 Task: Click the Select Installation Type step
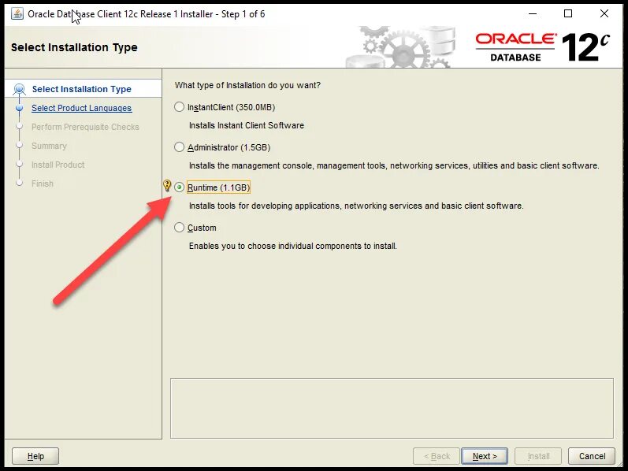coord(82,89)
